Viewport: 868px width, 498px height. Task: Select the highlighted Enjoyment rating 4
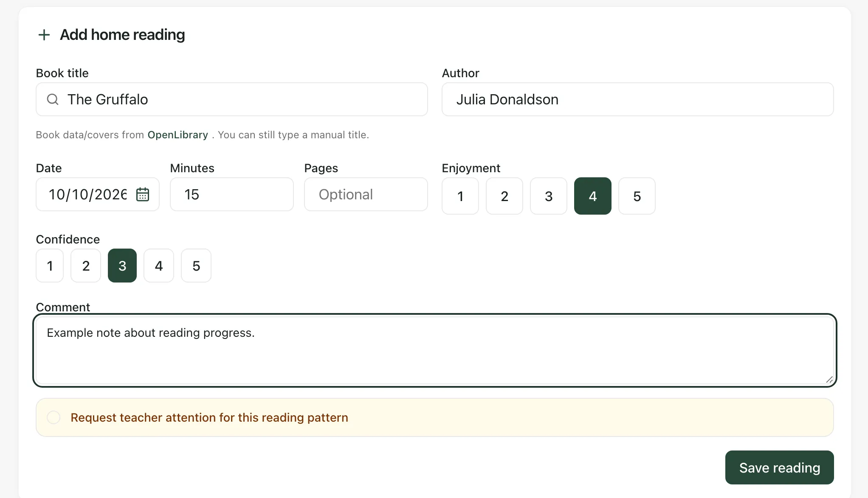(x=593, y=196)
